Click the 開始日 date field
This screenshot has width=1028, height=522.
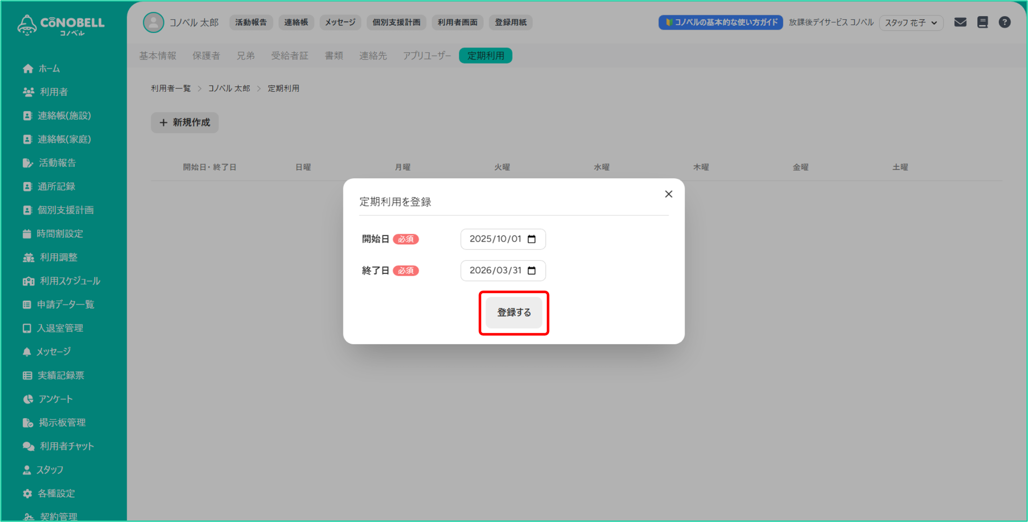pyautogui.click(x=496, y=239)
